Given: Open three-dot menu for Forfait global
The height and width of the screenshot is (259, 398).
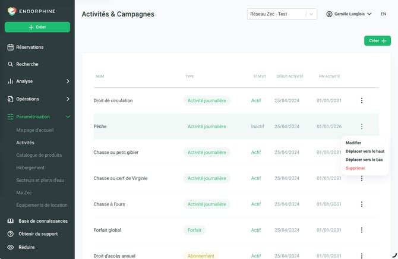Looking at the screenshot, I should coord(361,230).
